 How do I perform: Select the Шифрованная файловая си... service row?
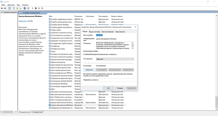coord(87,108)
